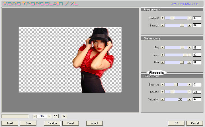The width and height of the screenshot is (205, 127).
Task: Click the Softness value field
Action: [197, 18]
